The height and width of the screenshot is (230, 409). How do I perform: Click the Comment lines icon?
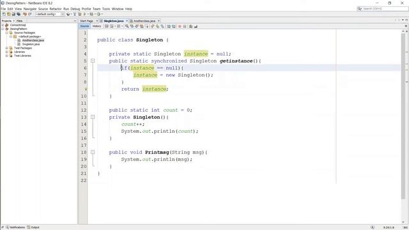pyautogui.click(x=190, y=26)
